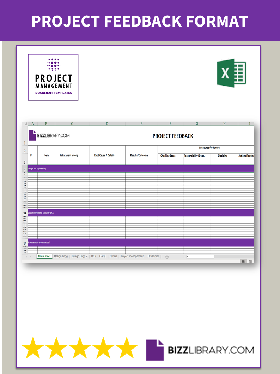Image resolution: width=280 pixels, height=374 pixels.
Task: Switch to the Design Engg tab
Action: coord(61,256)
